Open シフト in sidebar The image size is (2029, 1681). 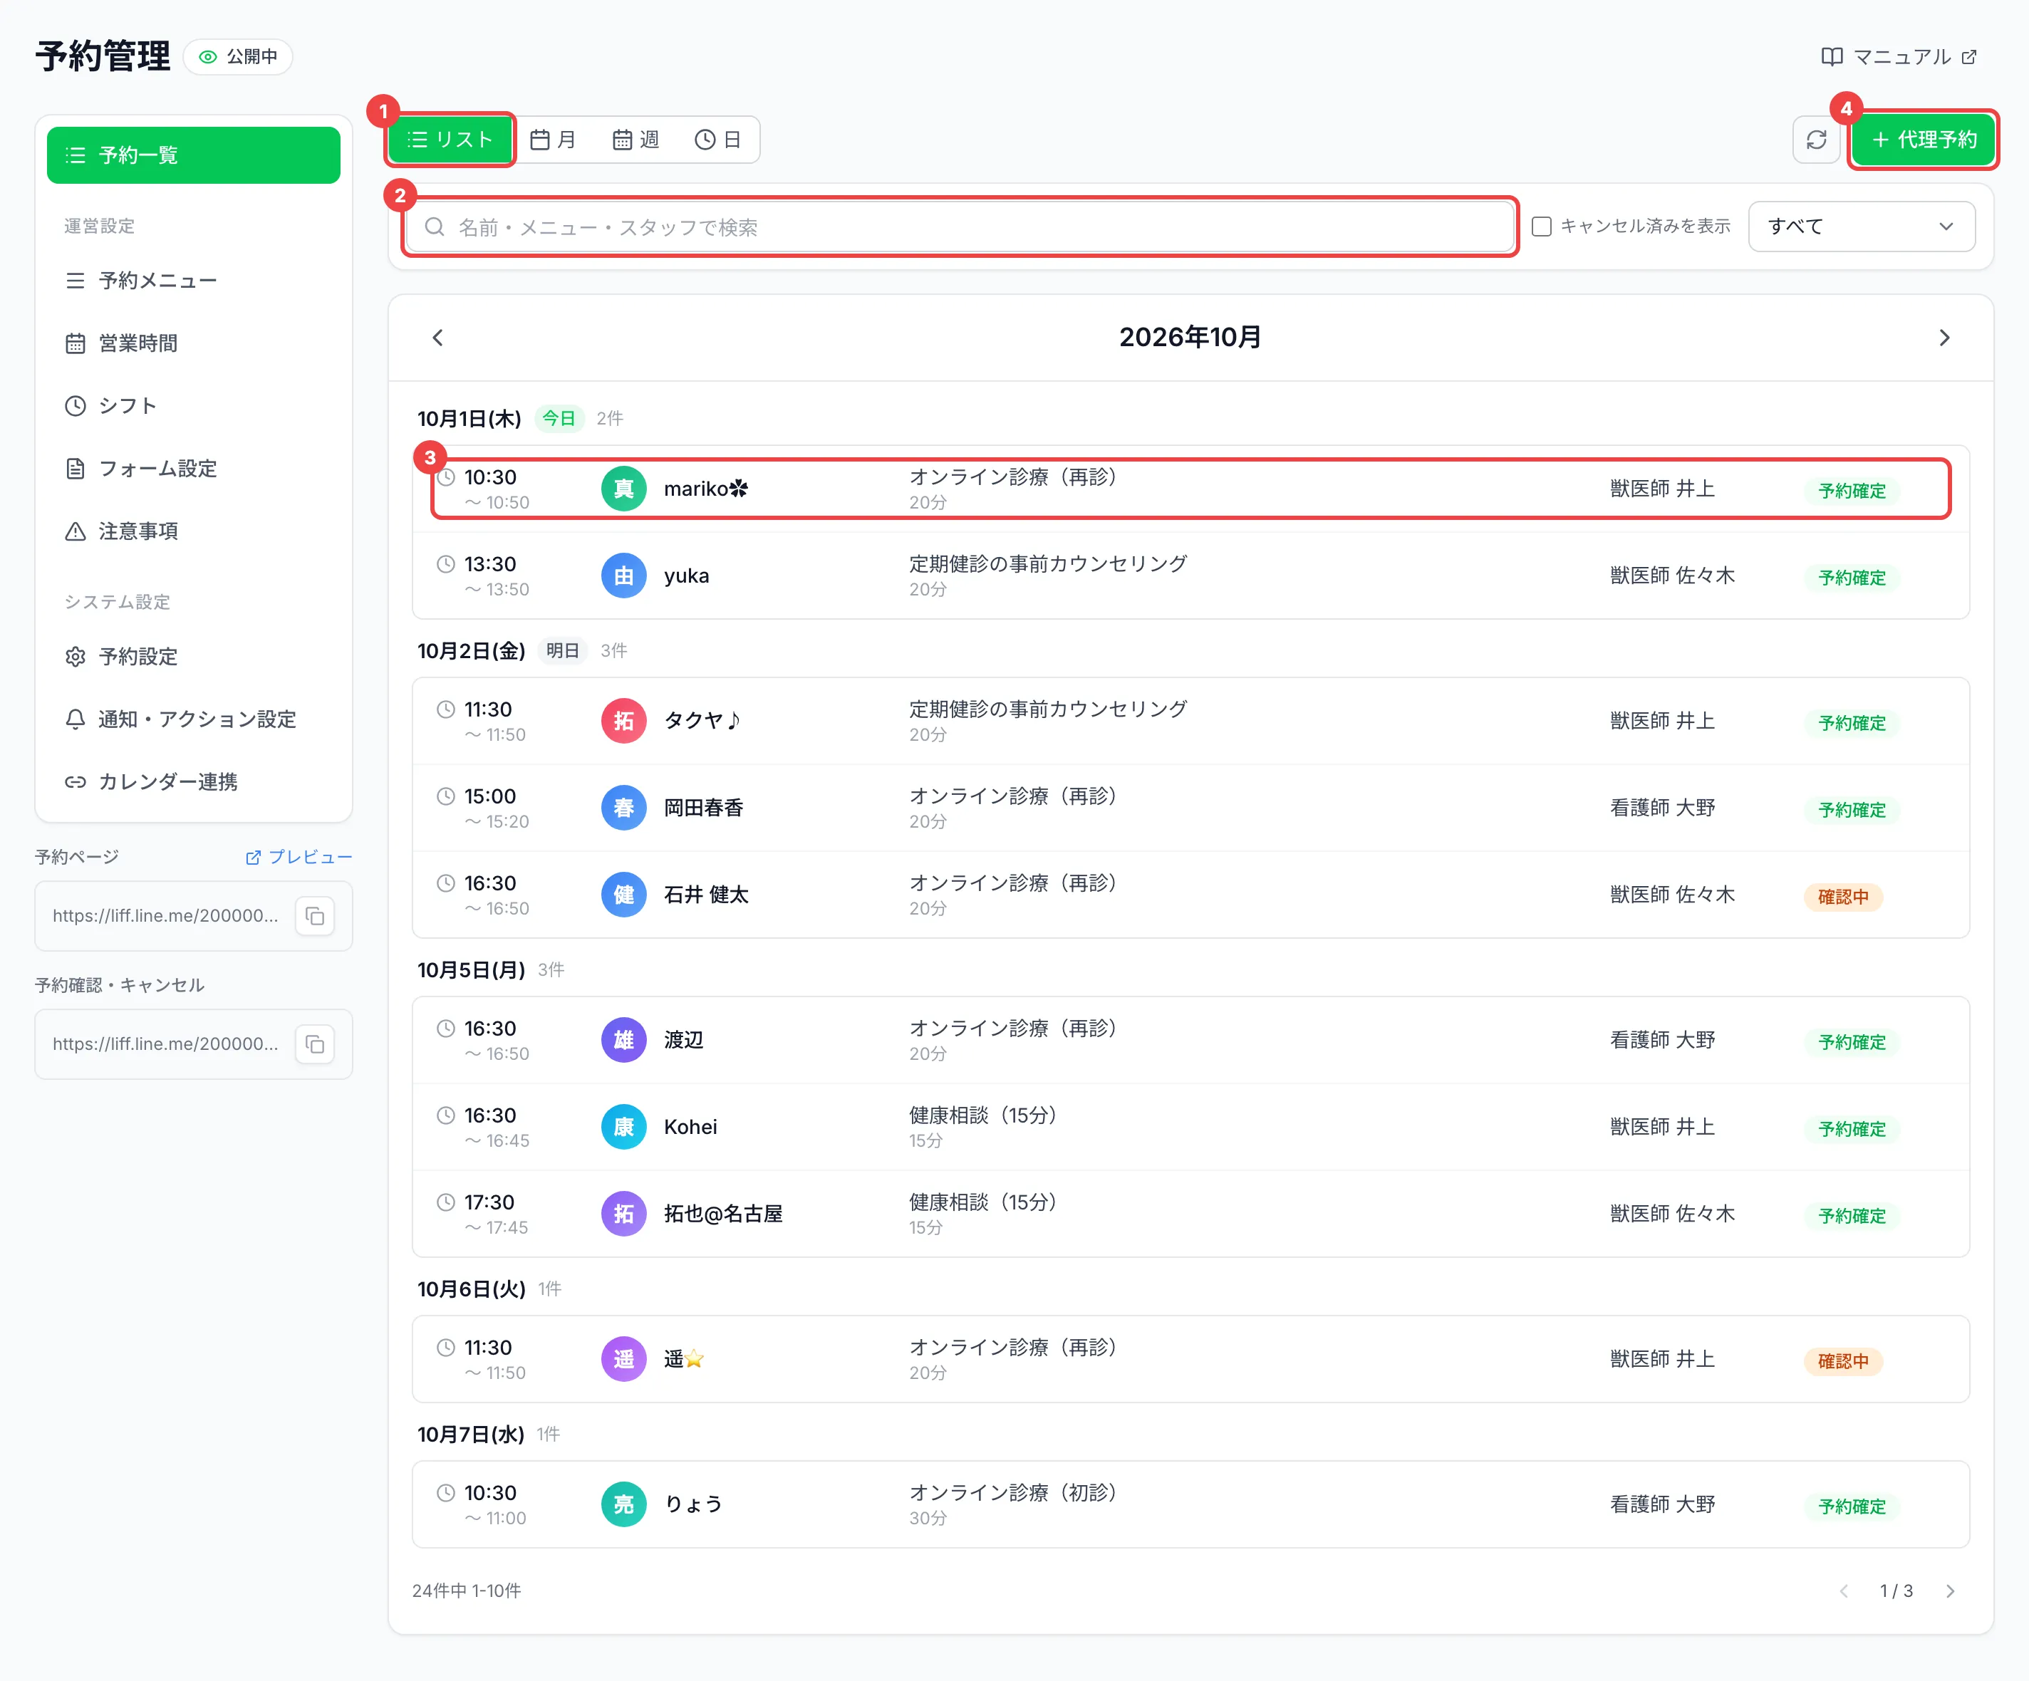(x=193, y=406)
